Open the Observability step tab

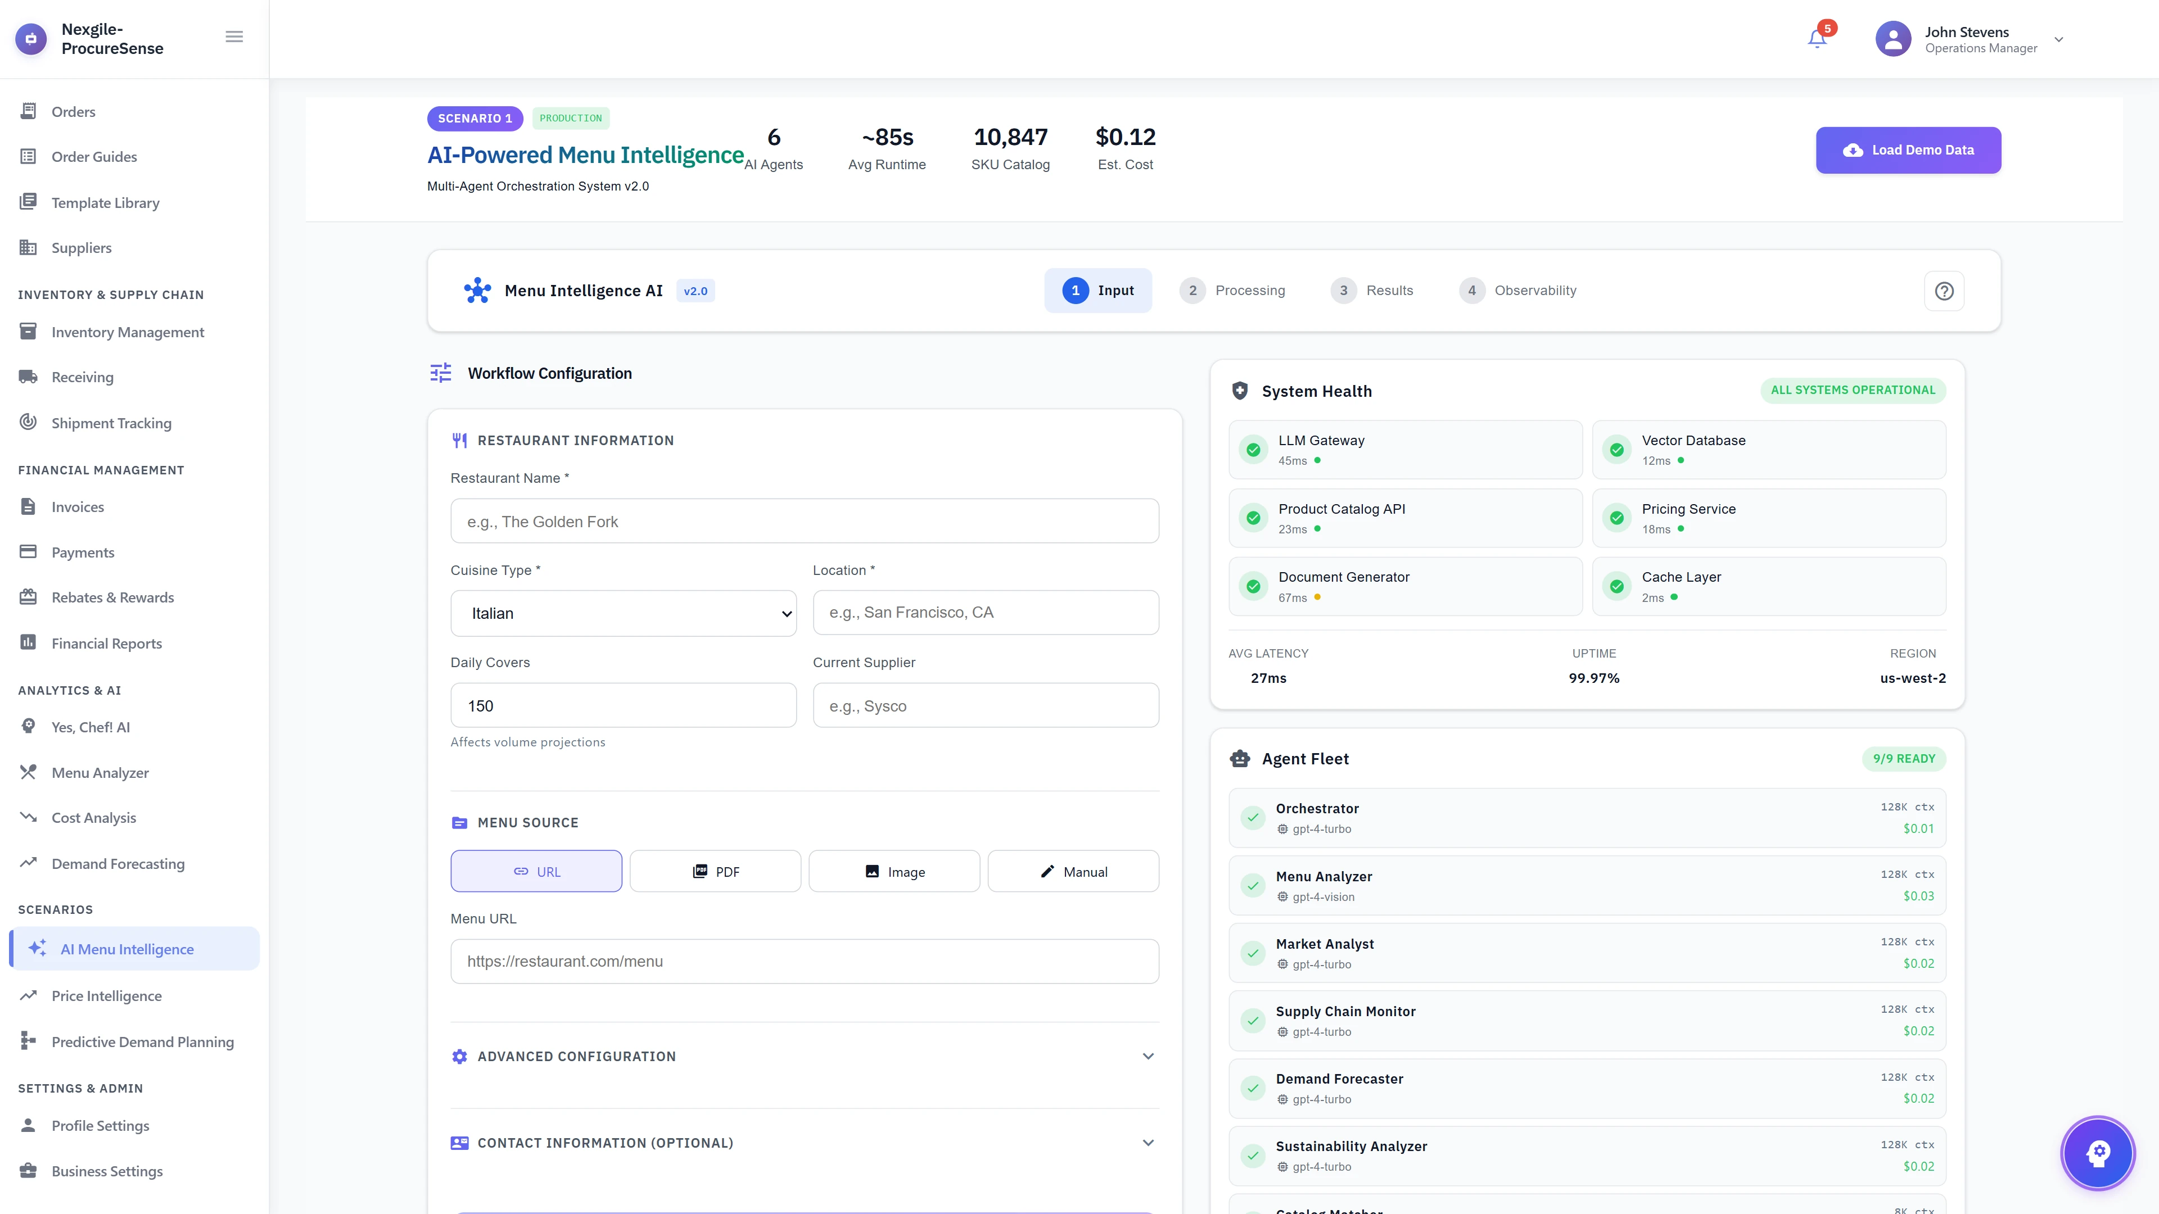coord(1517,291)
